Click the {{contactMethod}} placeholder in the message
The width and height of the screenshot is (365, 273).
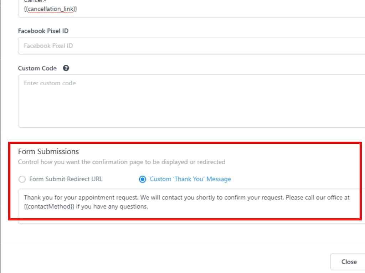(x=49, y=206)
